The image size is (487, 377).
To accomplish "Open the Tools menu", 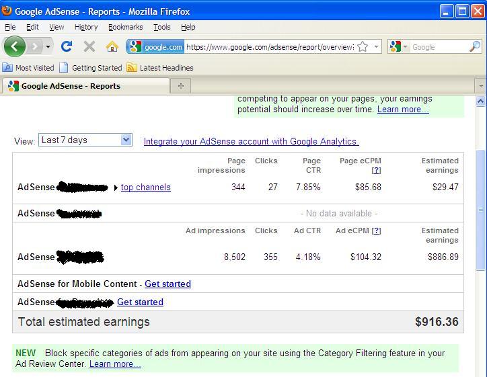I will click(161, 27).
